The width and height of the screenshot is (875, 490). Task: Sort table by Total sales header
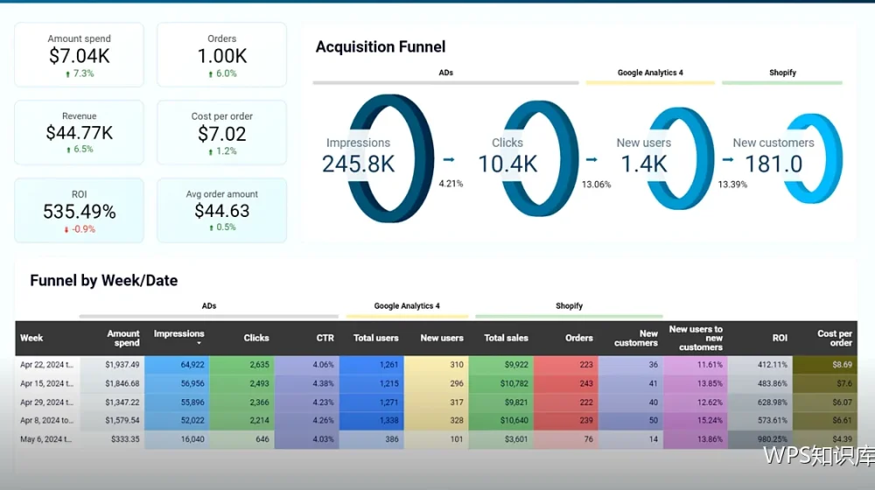[x=506, y=338]
